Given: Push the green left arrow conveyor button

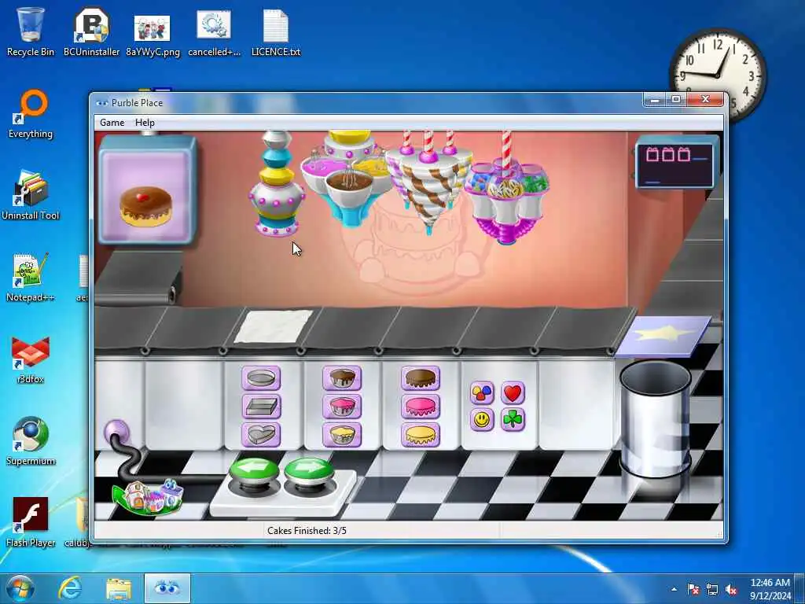Looking at the screenshot, I should 254,472.
